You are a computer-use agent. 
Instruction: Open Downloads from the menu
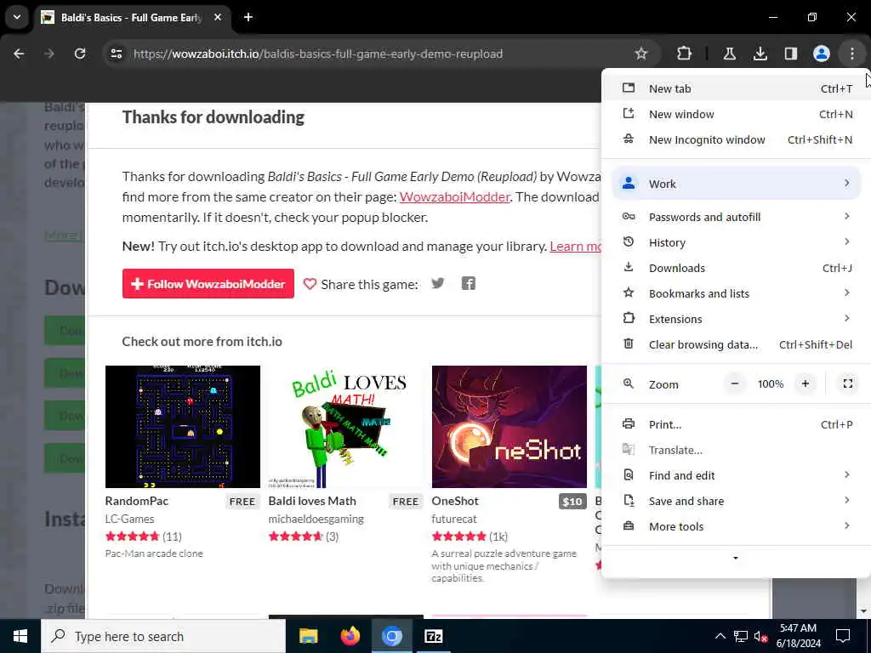click(x=736, y=268)
